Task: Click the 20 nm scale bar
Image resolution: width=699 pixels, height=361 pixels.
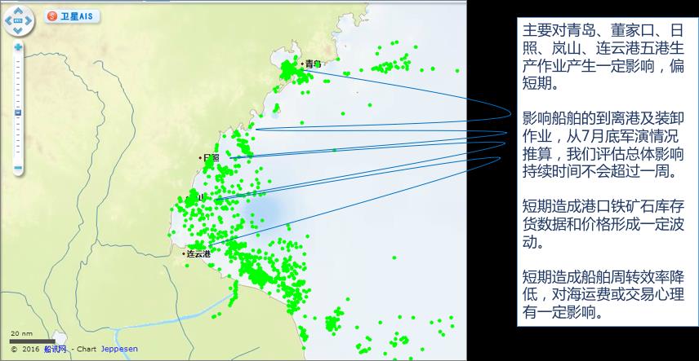Action: click(32, 339)
